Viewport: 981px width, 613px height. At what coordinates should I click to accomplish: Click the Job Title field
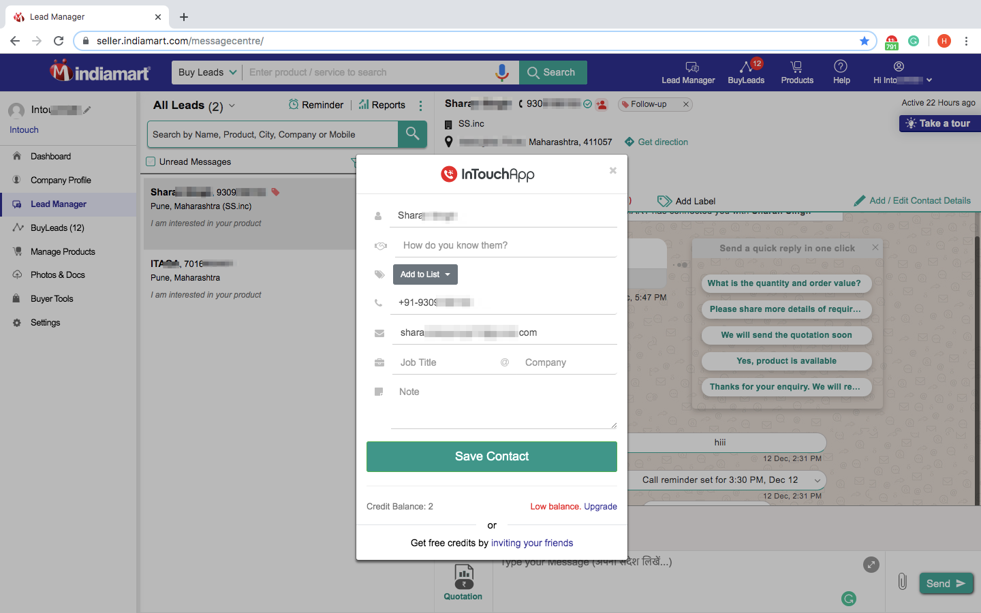[x=444, y=362]
